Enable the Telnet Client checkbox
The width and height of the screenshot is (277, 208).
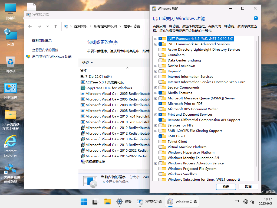pyautogui.click(x=160, y=141)
